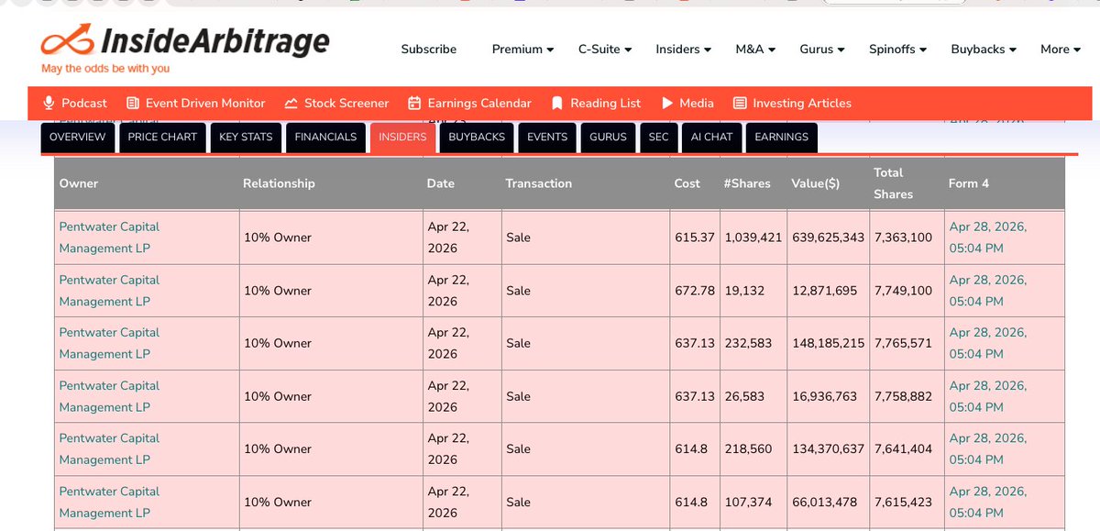Viewport: 1100px width, 531px height.
Task: Open Form 4 link in 16,936,763 value row
Action: point(988,396)
